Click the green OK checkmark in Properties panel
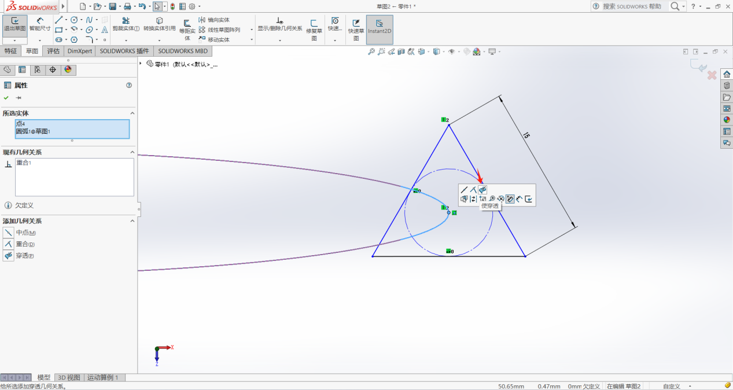Screen dimensions: 733x390 pos(6,98)
